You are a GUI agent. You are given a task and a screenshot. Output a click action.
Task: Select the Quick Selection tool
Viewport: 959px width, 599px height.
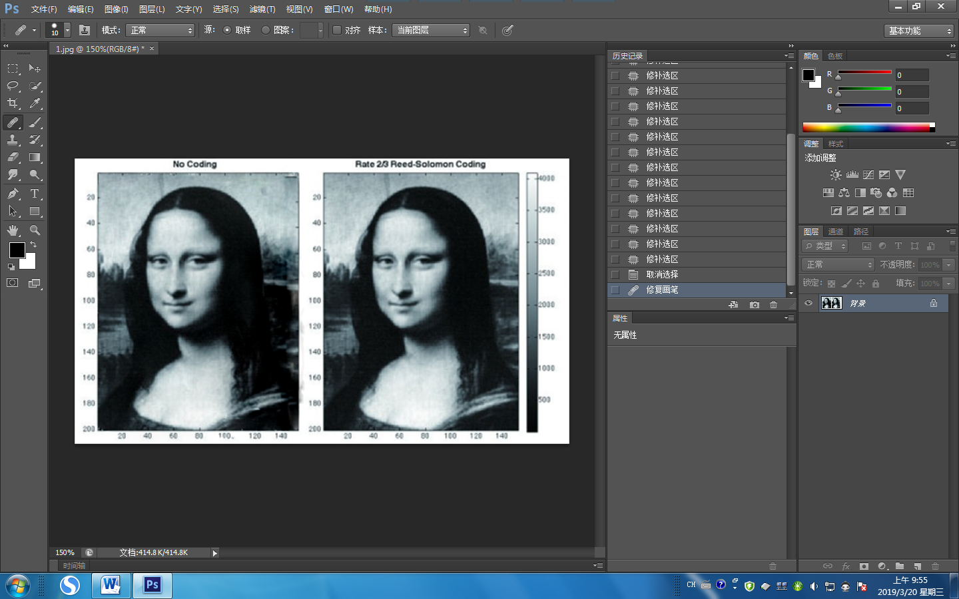tap(35, 86)
